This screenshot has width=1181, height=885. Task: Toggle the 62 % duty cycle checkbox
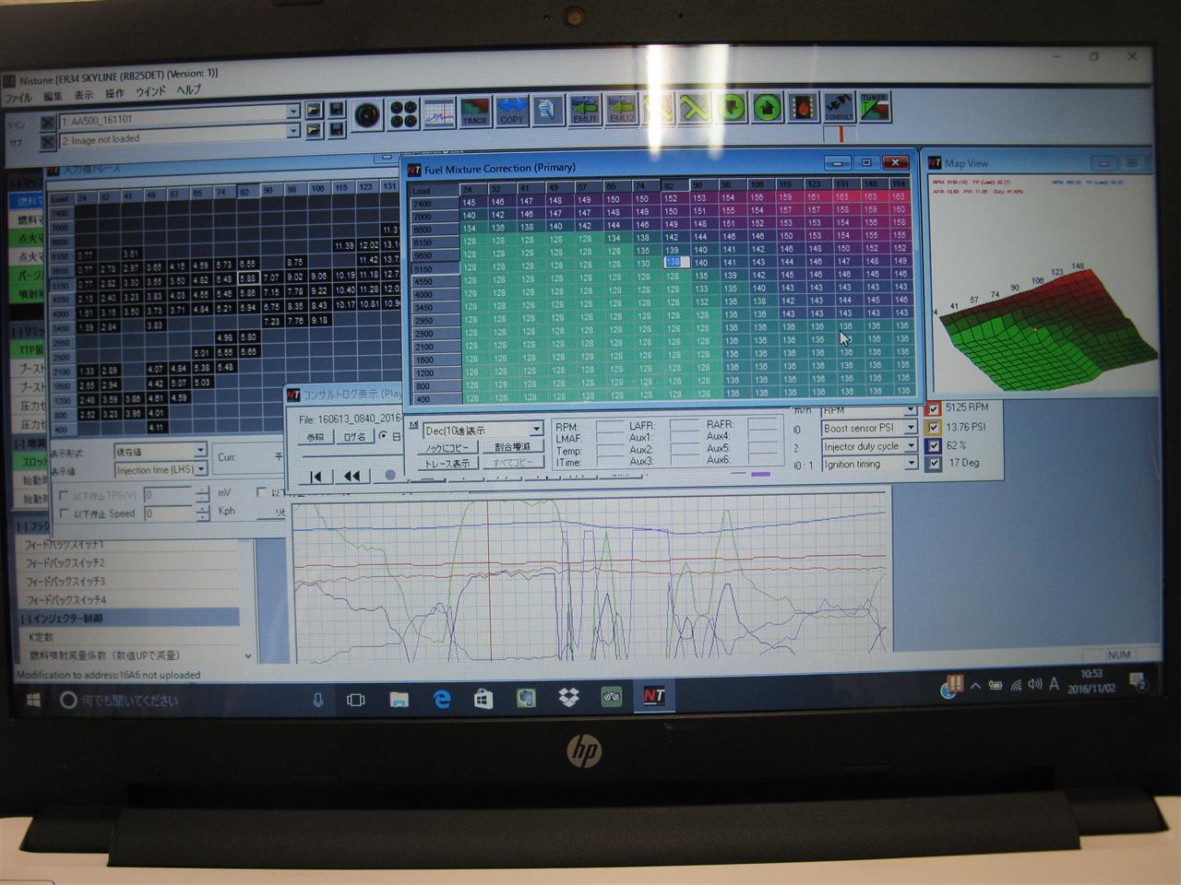tap(933, 445)
